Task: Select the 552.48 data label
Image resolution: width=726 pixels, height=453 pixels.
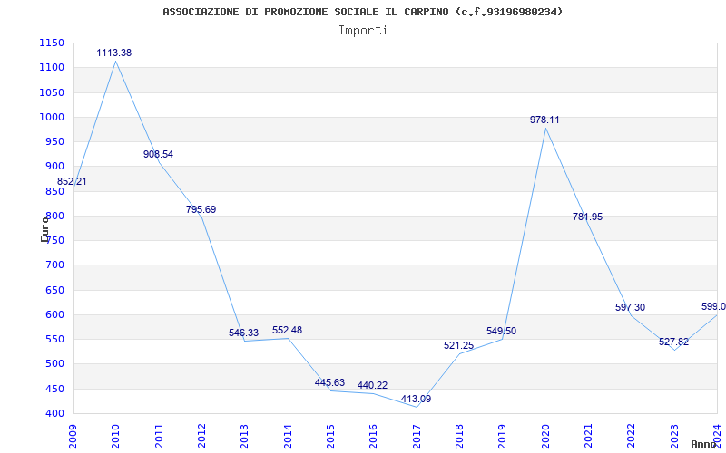Action: click(287, 331)
